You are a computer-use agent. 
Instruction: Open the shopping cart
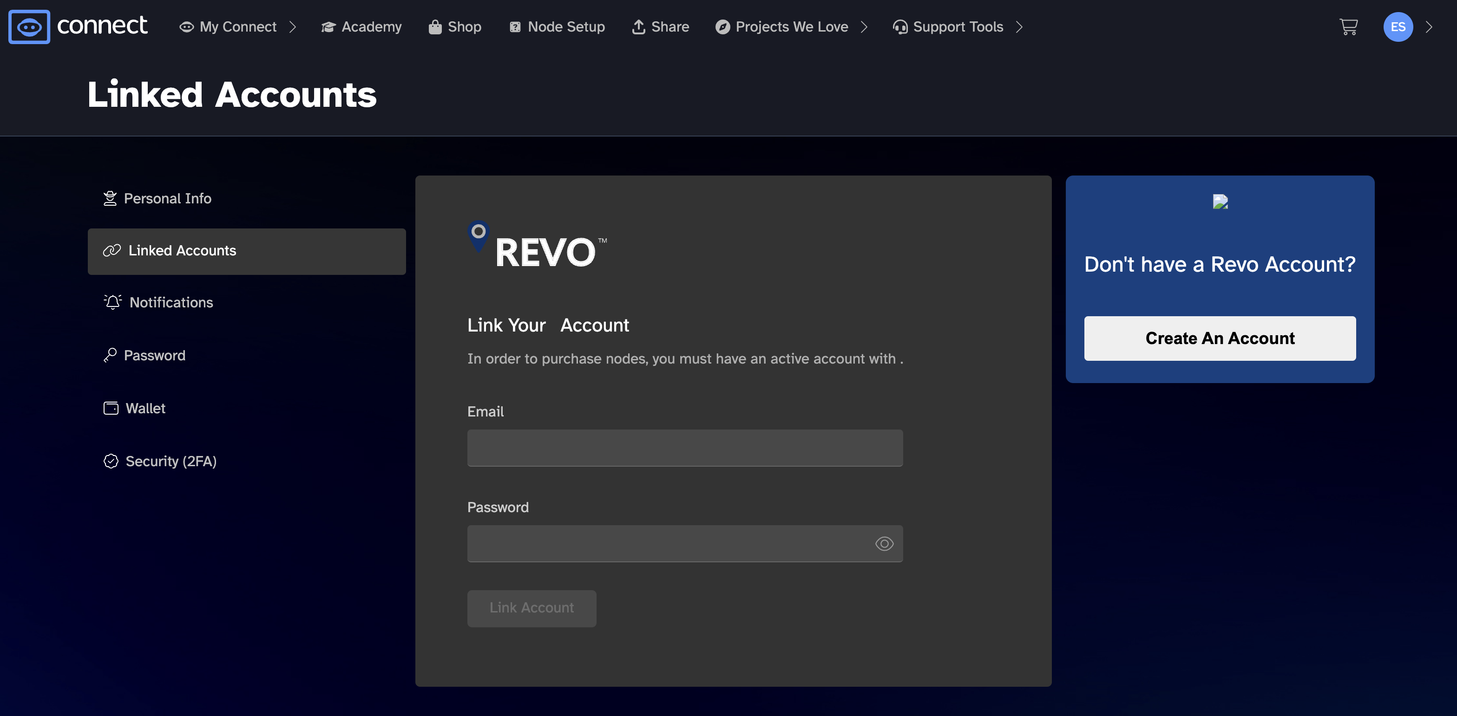click(1348, 26)
